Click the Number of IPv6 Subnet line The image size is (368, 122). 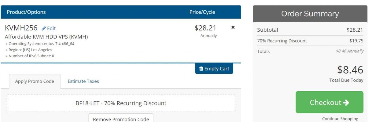[x=30, y=56]
